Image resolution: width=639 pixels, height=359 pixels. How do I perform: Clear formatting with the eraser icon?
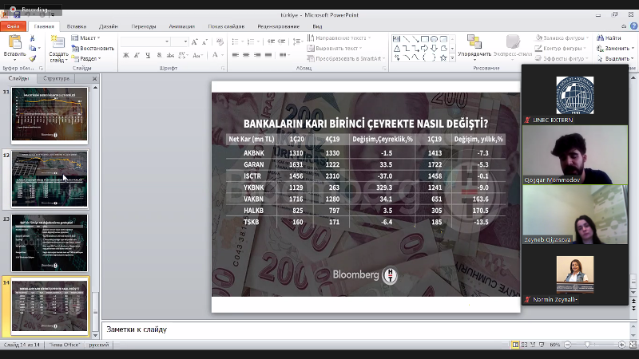point(220,42)
